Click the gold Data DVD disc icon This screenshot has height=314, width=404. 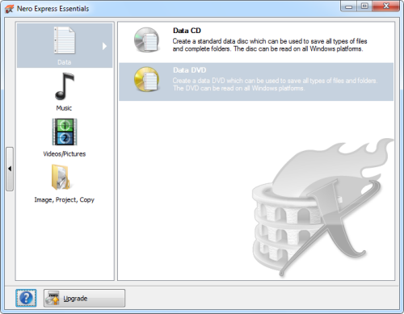[147, 79]
